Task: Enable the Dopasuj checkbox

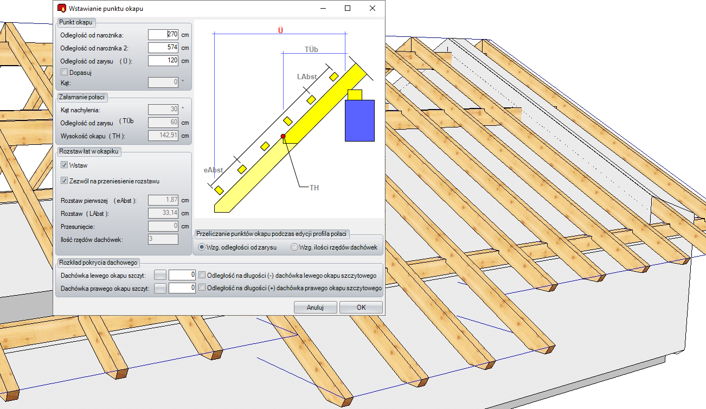Action: click(65, 72)
